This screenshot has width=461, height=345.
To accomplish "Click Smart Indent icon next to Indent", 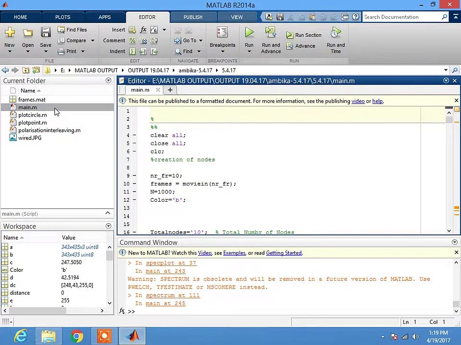I will pos(133,51).
